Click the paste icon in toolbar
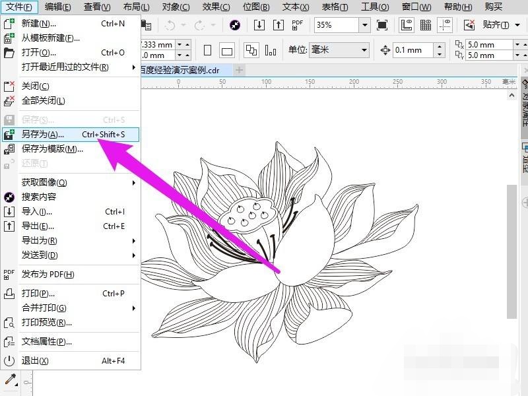The image size is (528, 396). (x=146, y=25)
